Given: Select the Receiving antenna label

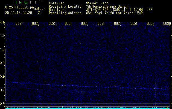Looking at the screenshot, I should pyautogui.click(x=65, y=13).
